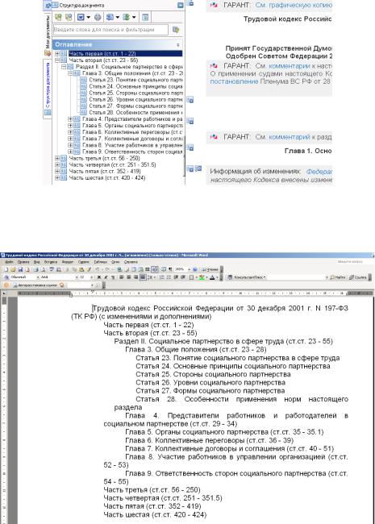Toggle Align Left in Word

coord(122,277)
